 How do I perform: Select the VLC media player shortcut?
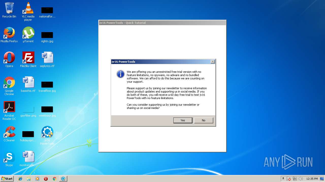[28, 12]
